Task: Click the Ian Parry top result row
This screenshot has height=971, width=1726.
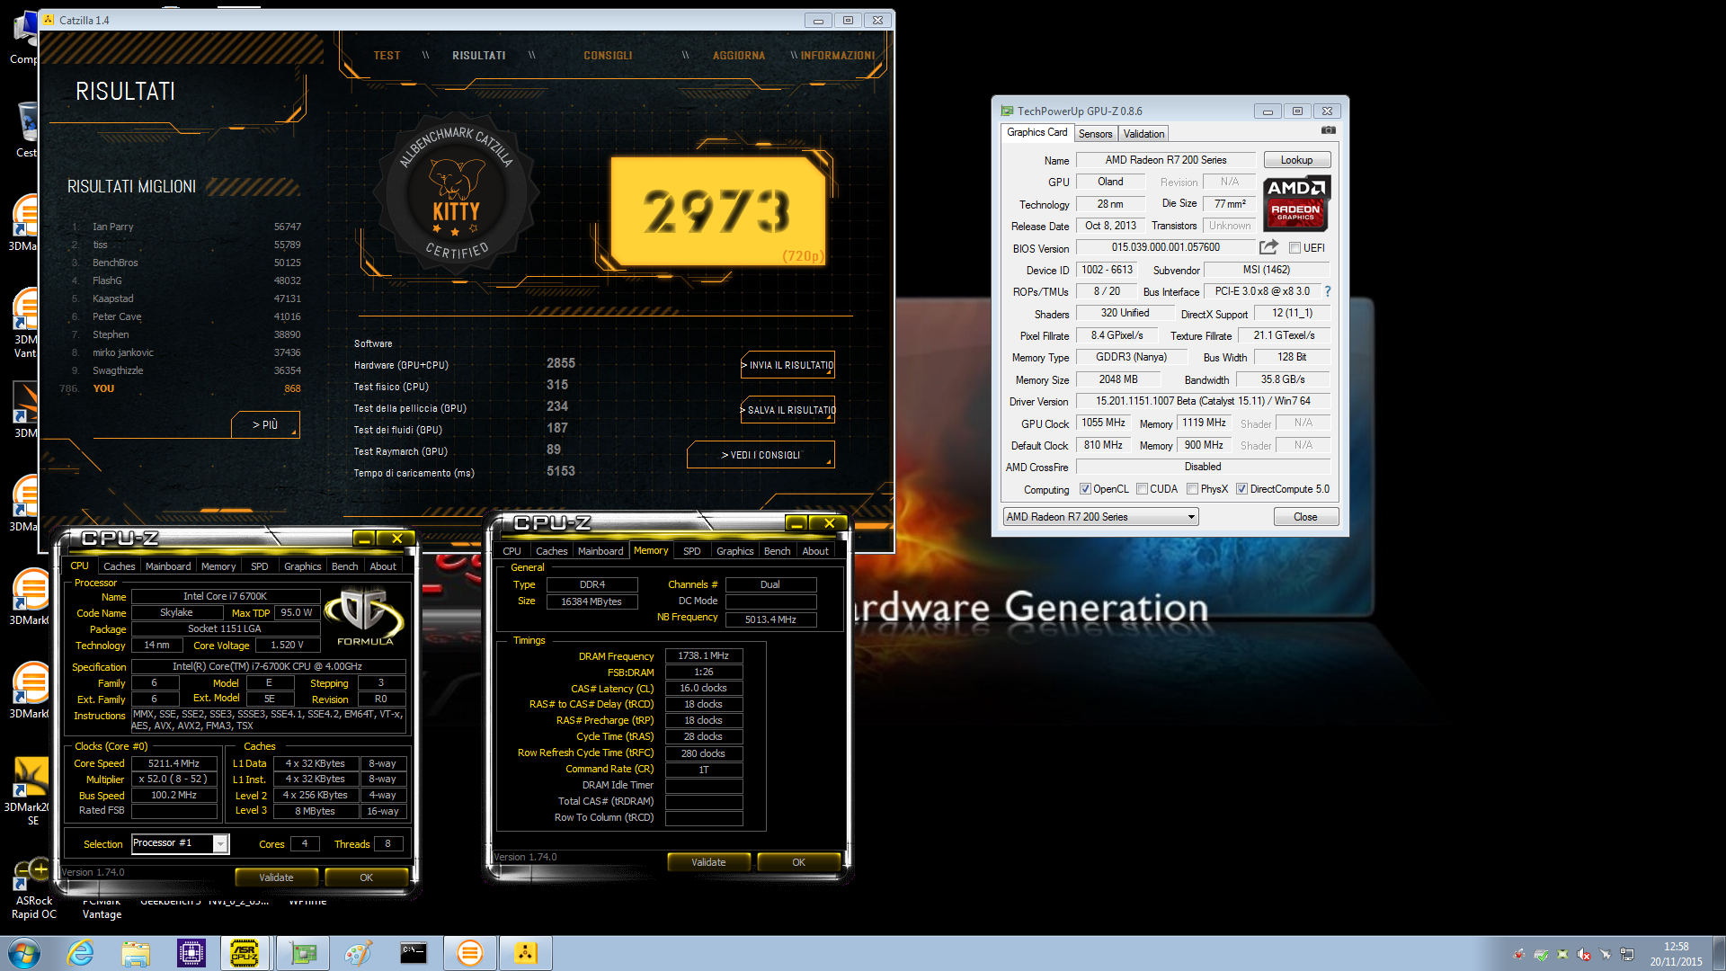Action: [186, 227]
